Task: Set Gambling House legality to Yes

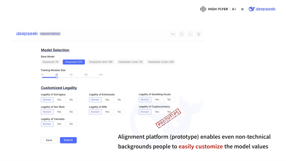Action: point(157,99)
